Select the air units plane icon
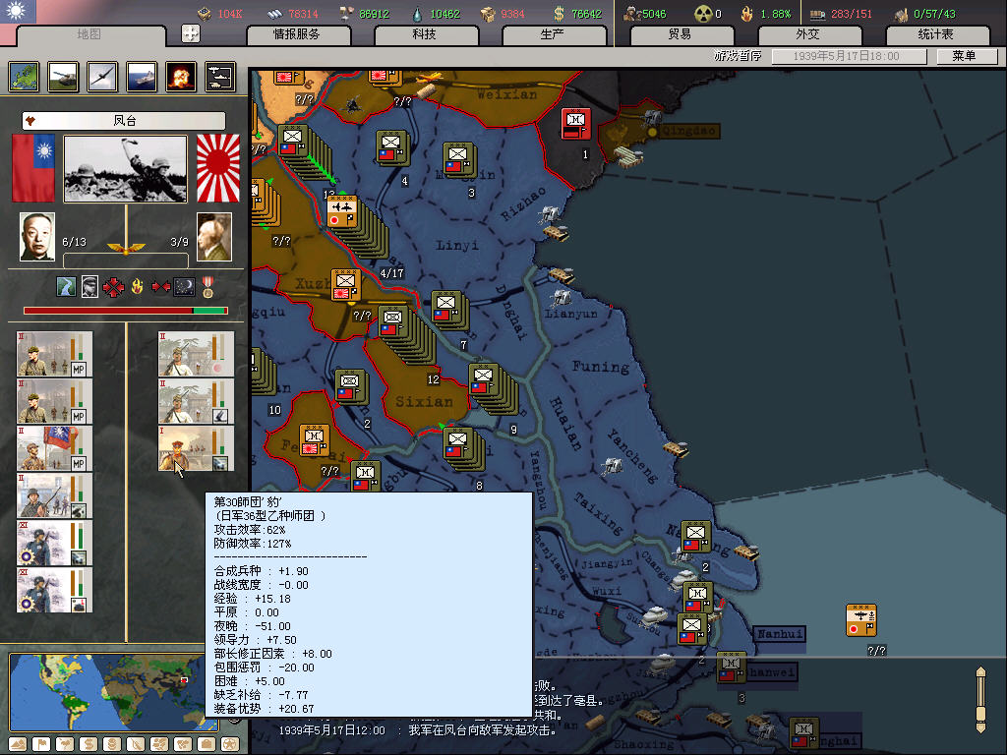The height and width of the screenshot is (755, 1007). tap(102, 76)
